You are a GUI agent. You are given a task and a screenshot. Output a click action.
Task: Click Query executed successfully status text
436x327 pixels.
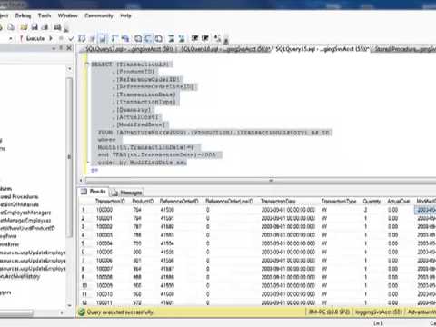[x=120, y=312]
